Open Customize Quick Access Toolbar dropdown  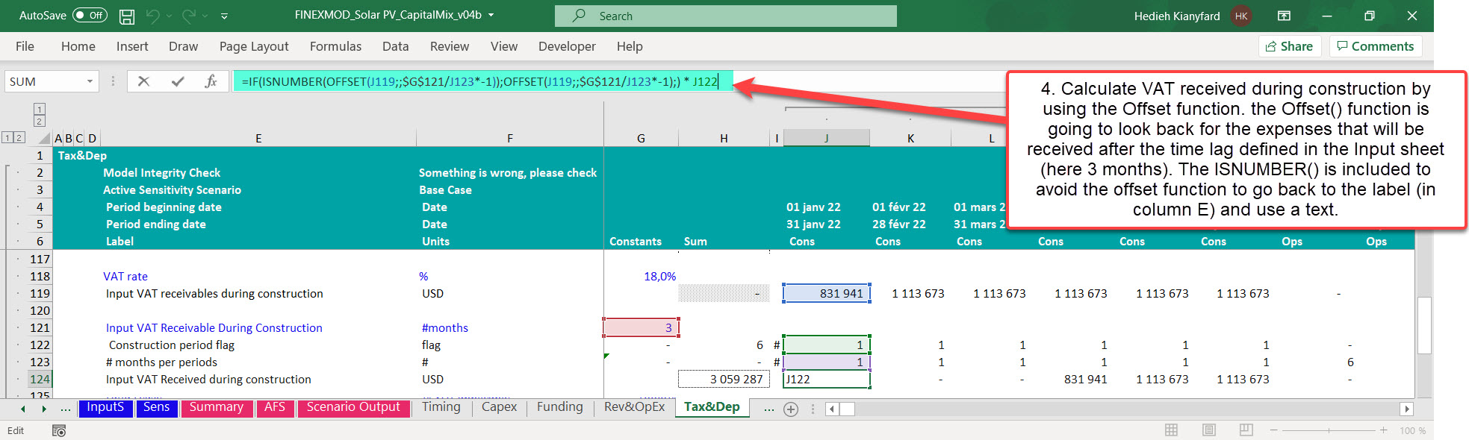224,16
